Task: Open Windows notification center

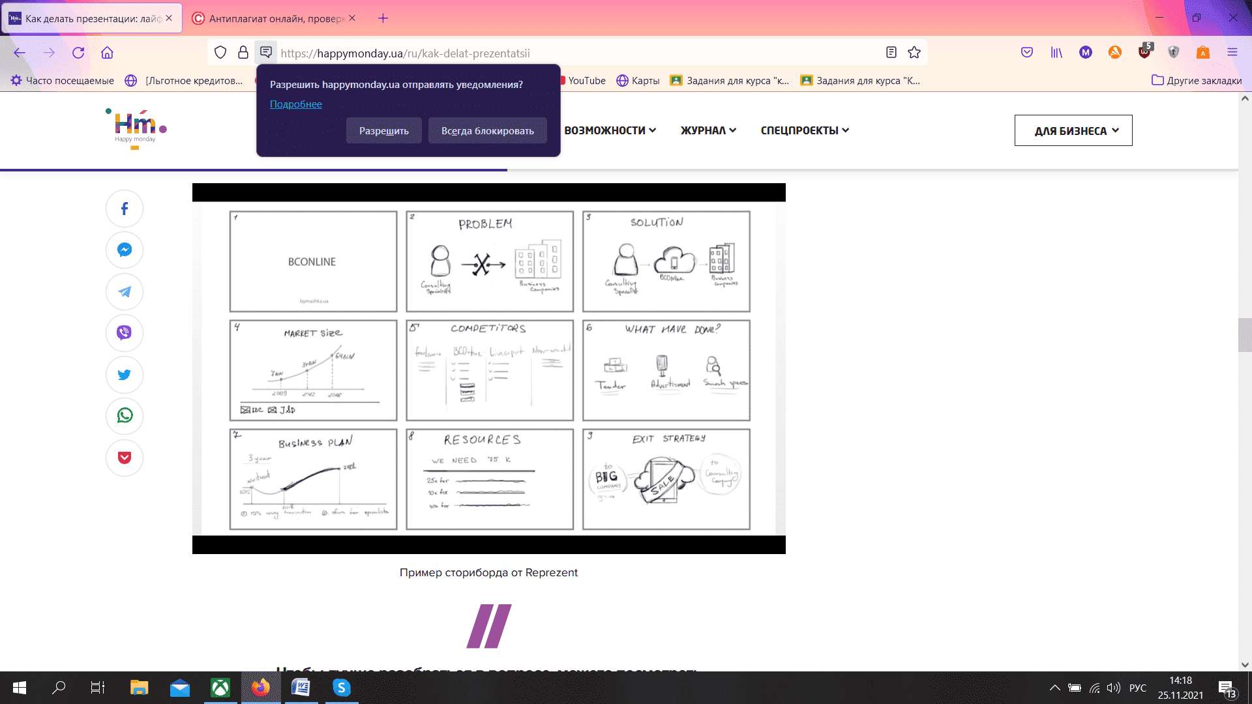Action: click(x=1227, y=688)
